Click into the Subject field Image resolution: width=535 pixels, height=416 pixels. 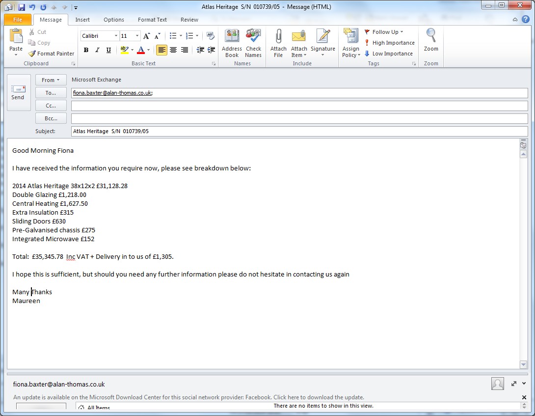tap(299, 131)
